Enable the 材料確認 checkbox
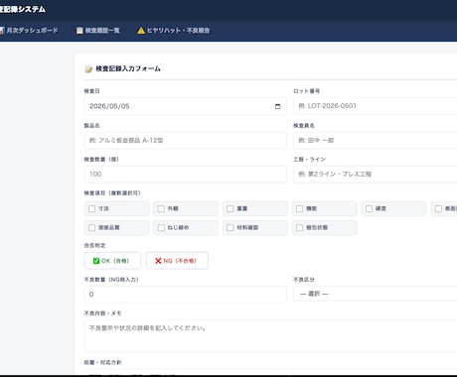This screenshot has width=457, height=377. tap(230, 228)
